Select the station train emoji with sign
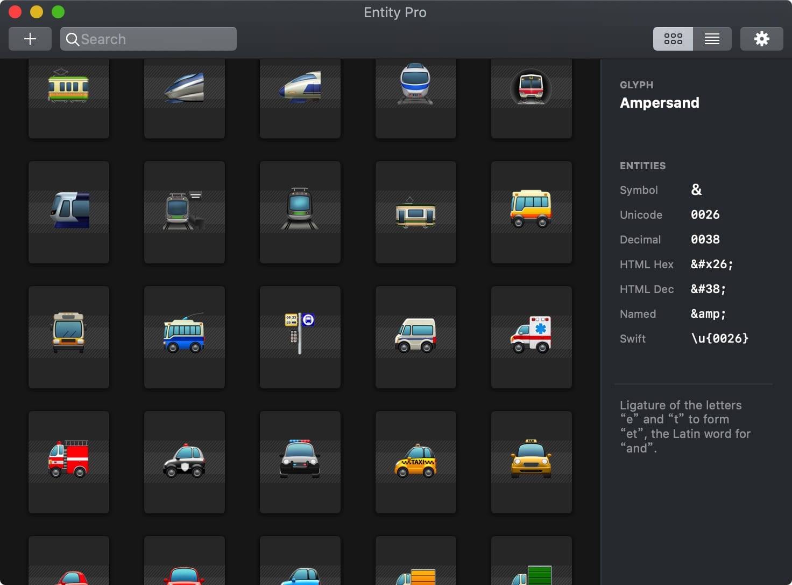This screenshot has height=585, width=792. tap(185, 212)
